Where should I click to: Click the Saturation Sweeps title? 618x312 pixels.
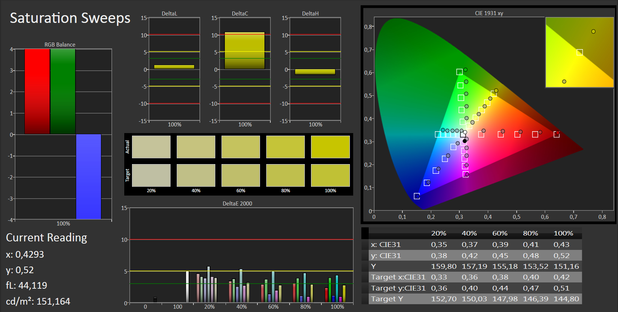(x=70, y=18)
